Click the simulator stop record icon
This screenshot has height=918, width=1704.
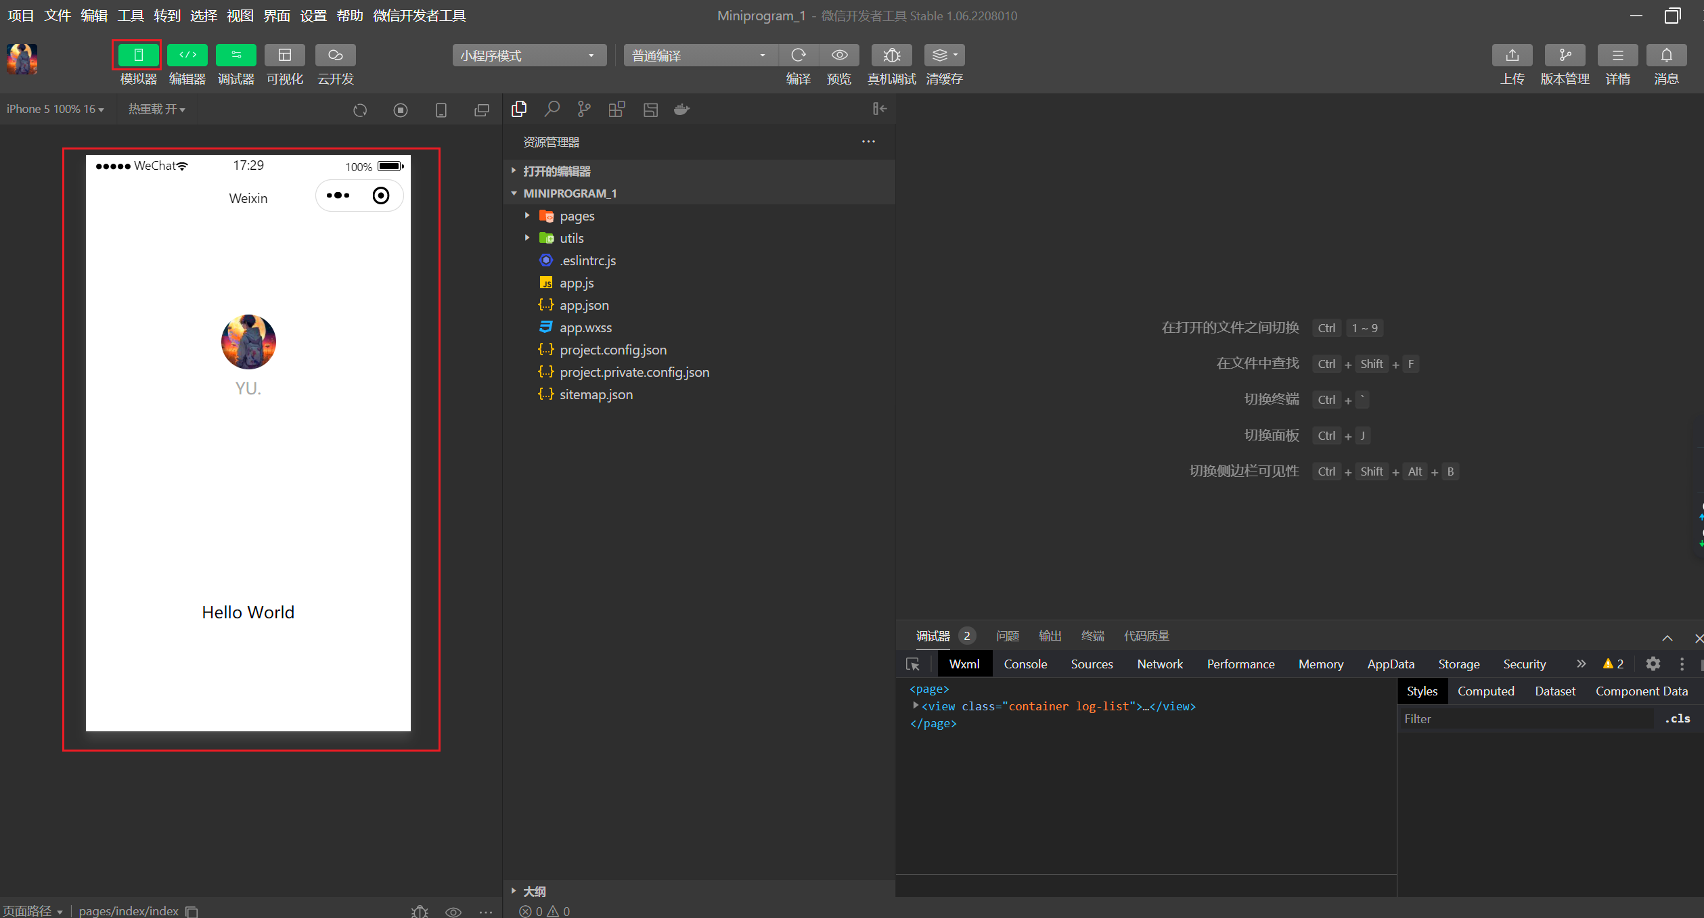(x=401, y=110)
